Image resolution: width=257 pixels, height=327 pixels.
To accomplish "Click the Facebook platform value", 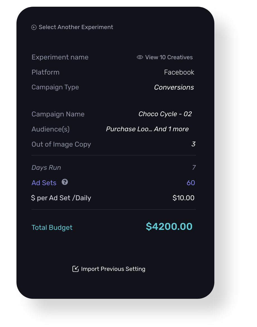I will [179, 72].
